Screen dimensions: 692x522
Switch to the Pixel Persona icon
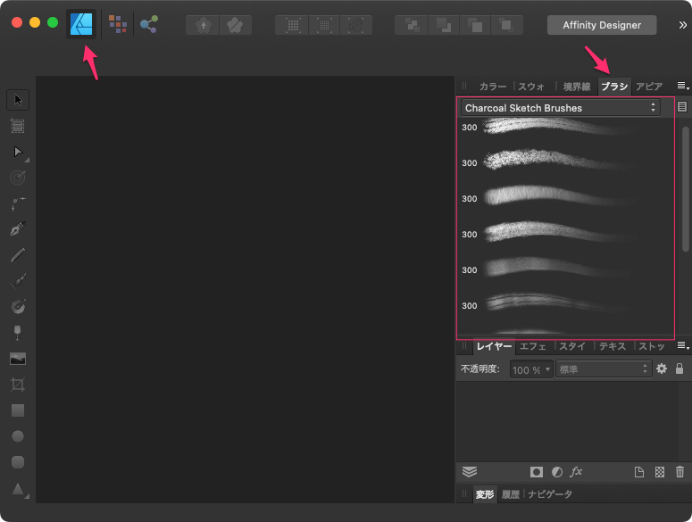point(117,24)
